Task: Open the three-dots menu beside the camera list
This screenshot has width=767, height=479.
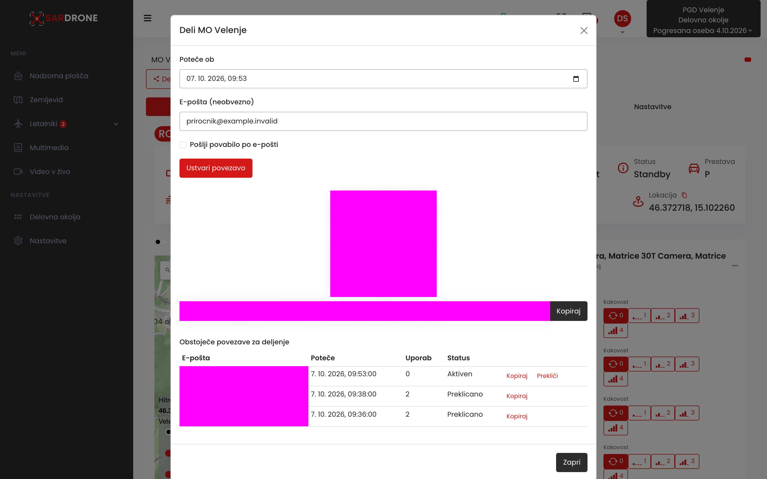Action: (735, 266)
